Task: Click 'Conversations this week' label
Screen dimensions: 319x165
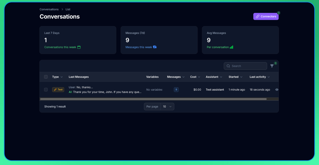Action: [60, 47]
